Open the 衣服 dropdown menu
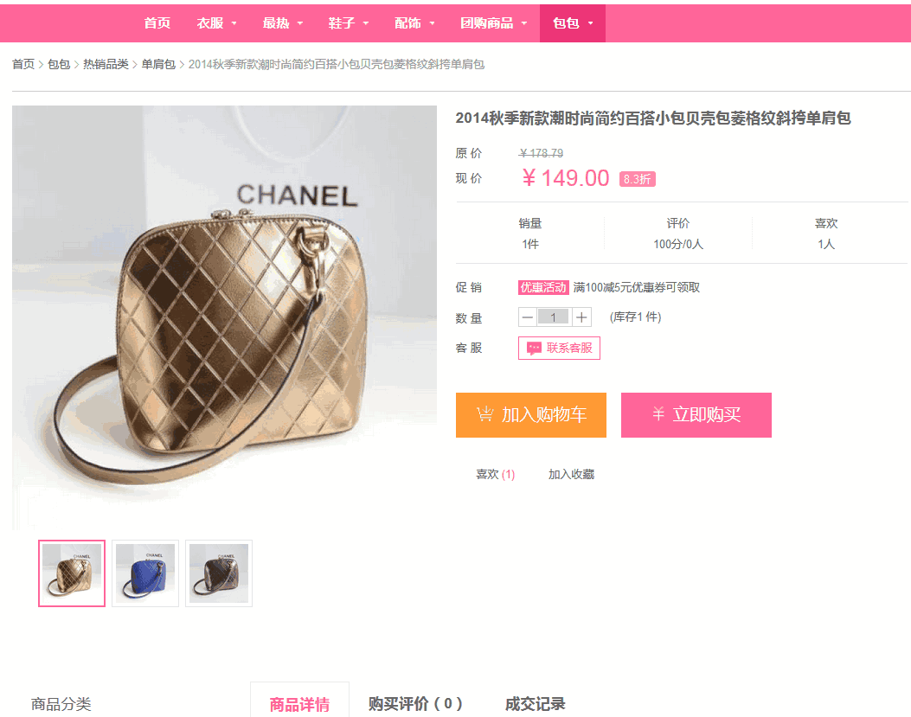 coord(216,23)
